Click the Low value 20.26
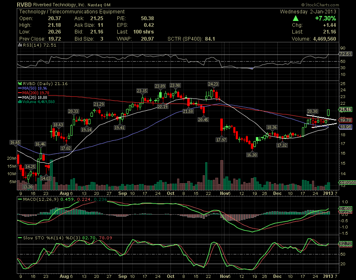Viewport: 356px width, 280px height. tap(54, 32)
